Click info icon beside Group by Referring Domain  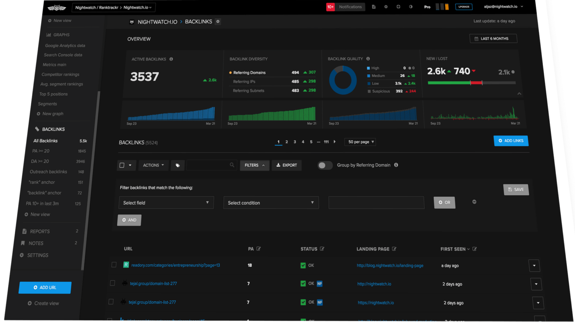[396, 165]
